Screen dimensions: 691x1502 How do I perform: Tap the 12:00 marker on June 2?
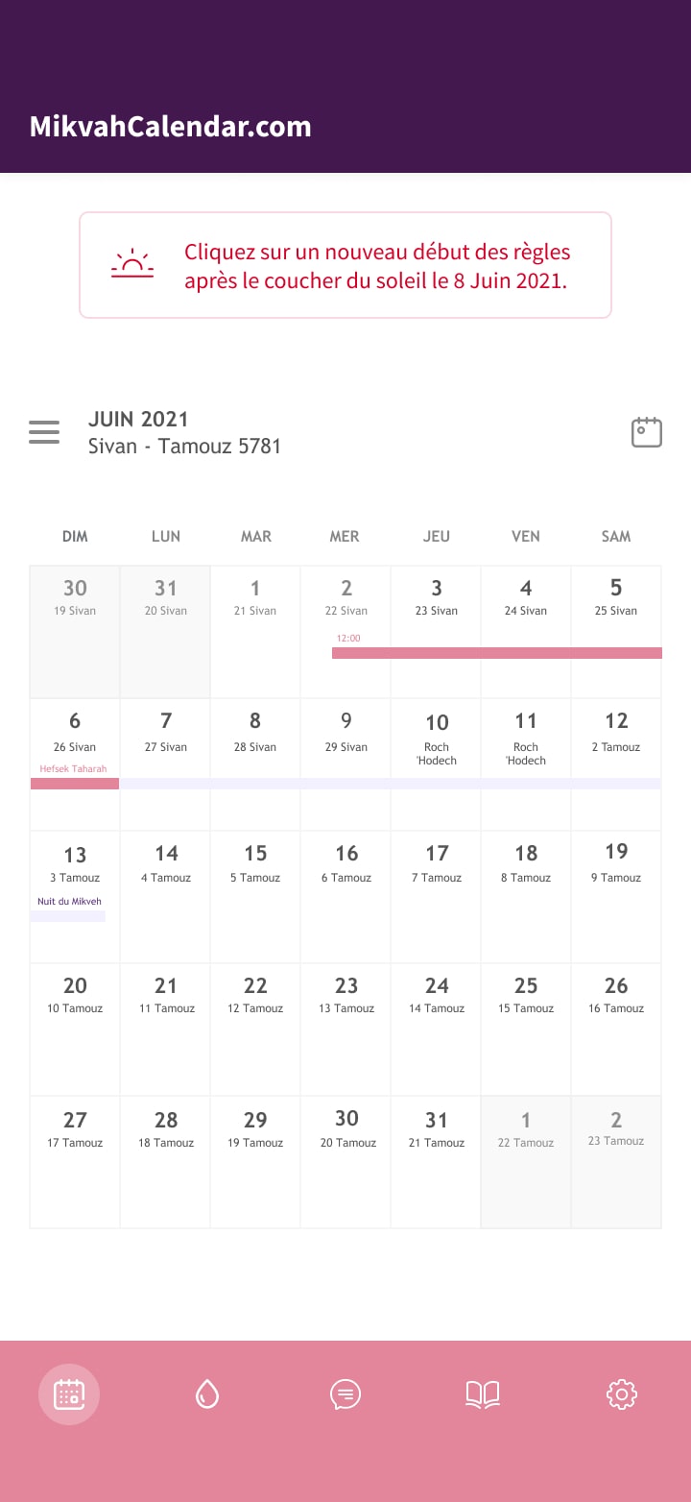coord(348,638)
